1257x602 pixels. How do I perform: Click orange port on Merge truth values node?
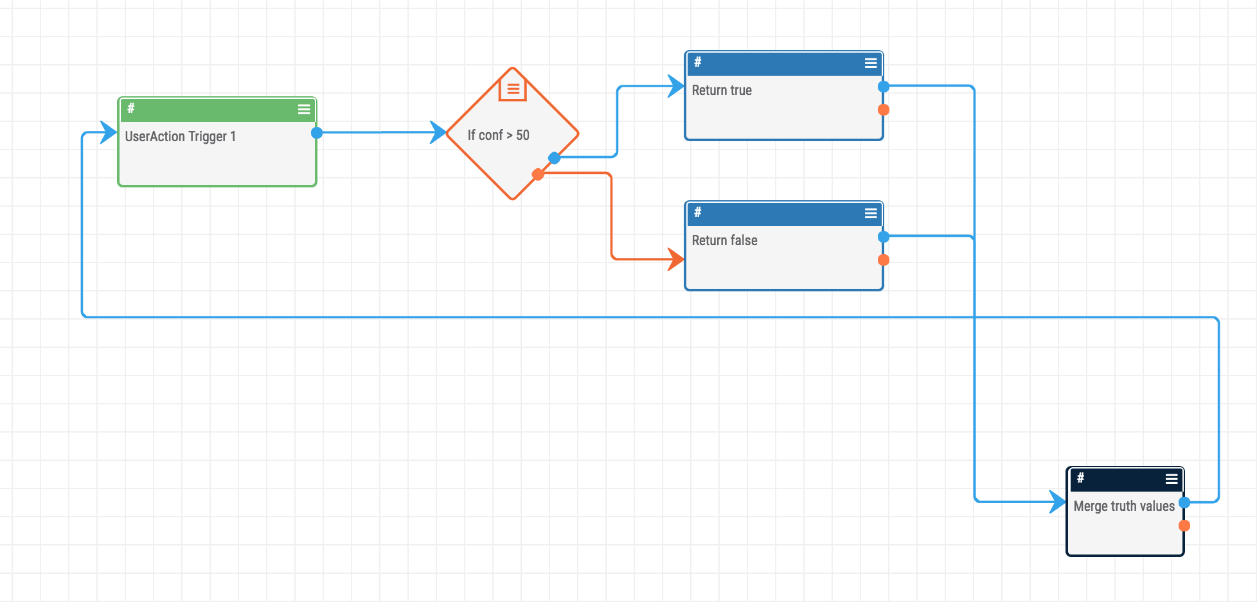coord(1184,526)
